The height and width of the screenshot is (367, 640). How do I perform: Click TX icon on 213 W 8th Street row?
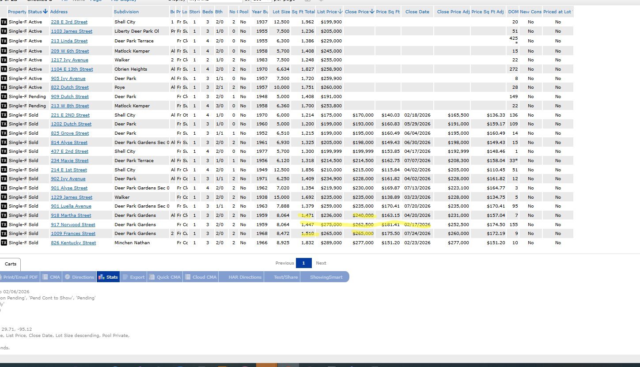tap(4, 106)
